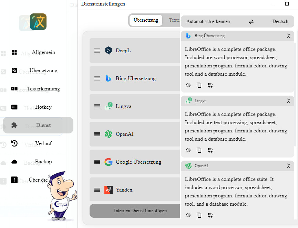Swap source and target languages
298x228 pixels.
(251, 21)
